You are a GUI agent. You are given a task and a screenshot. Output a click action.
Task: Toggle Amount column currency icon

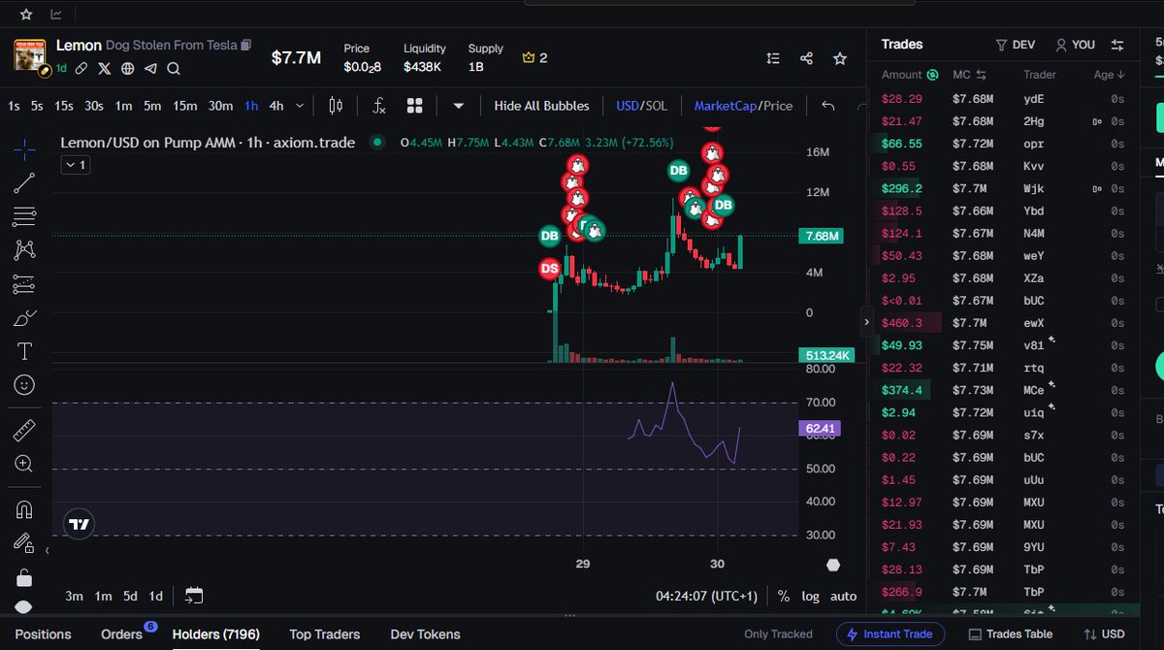coord(932,75)
